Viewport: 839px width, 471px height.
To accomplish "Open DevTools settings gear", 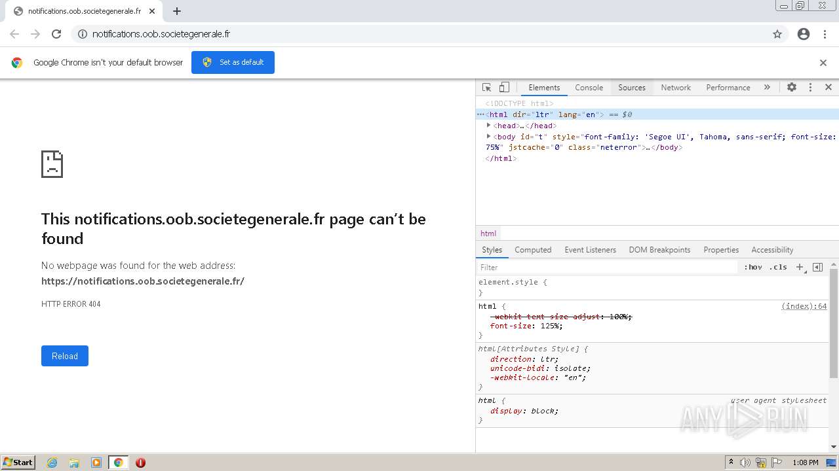I will (x=792, y=87).
